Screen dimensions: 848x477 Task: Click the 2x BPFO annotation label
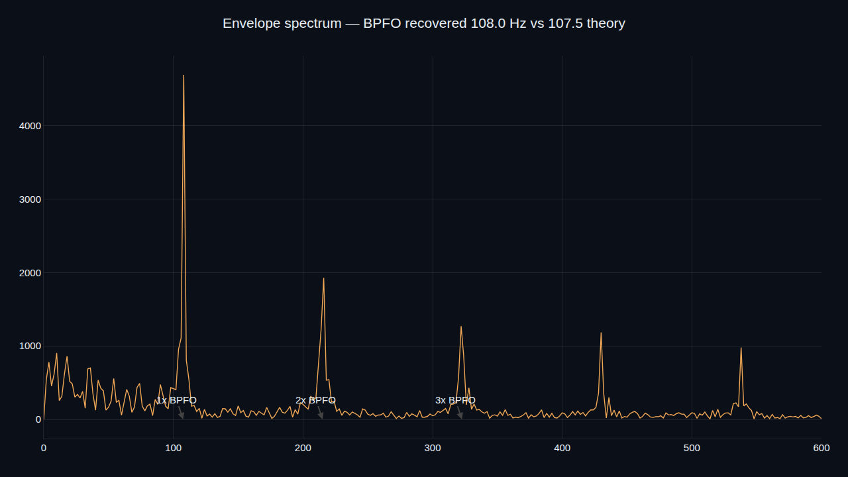click(315, 400)
